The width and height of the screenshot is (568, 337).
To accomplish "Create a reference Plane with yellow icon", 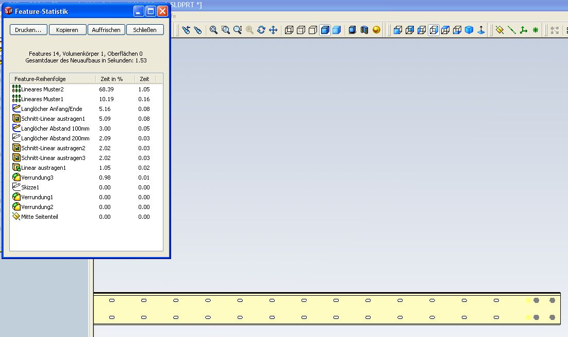I will pos(499,30).
